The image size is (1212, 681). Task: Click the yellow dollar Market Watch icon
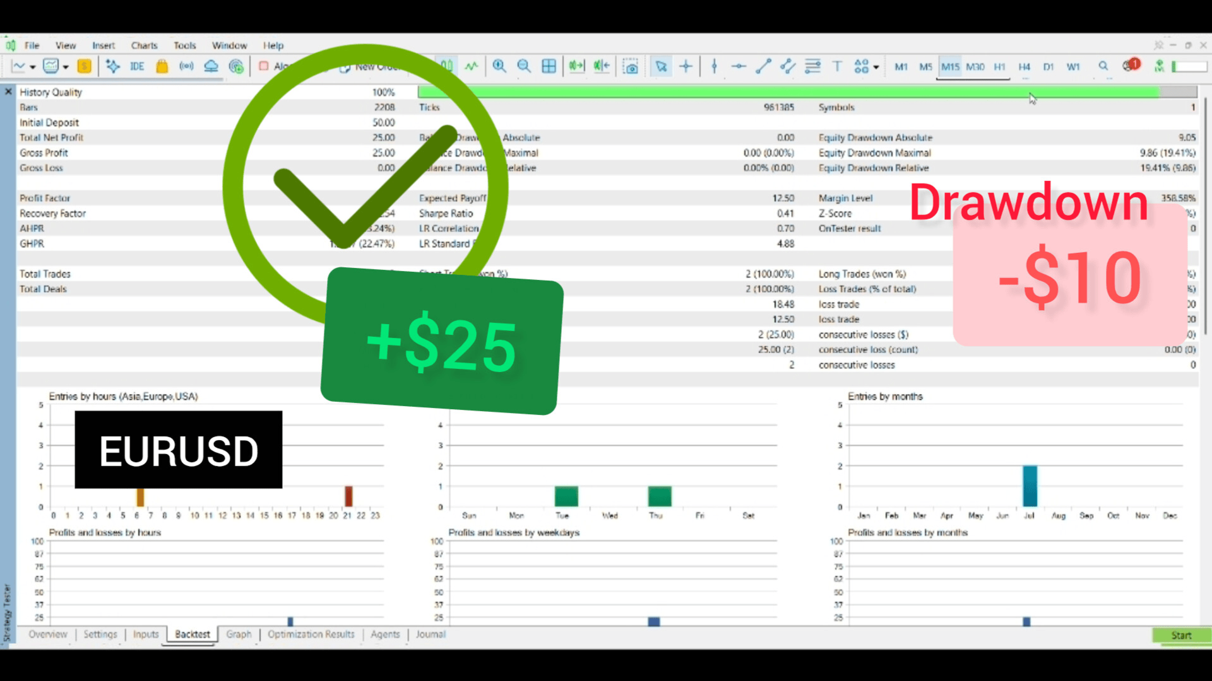click(x=84, y=66)
